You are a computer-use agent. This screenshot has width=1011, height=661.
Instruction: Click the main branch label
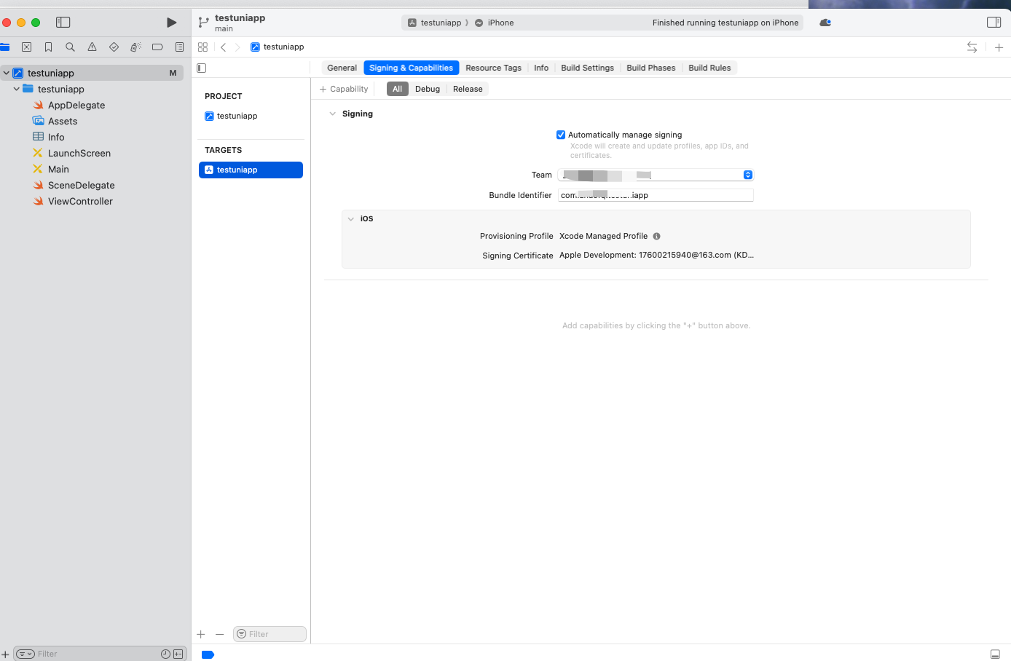(x=224, y=29)
